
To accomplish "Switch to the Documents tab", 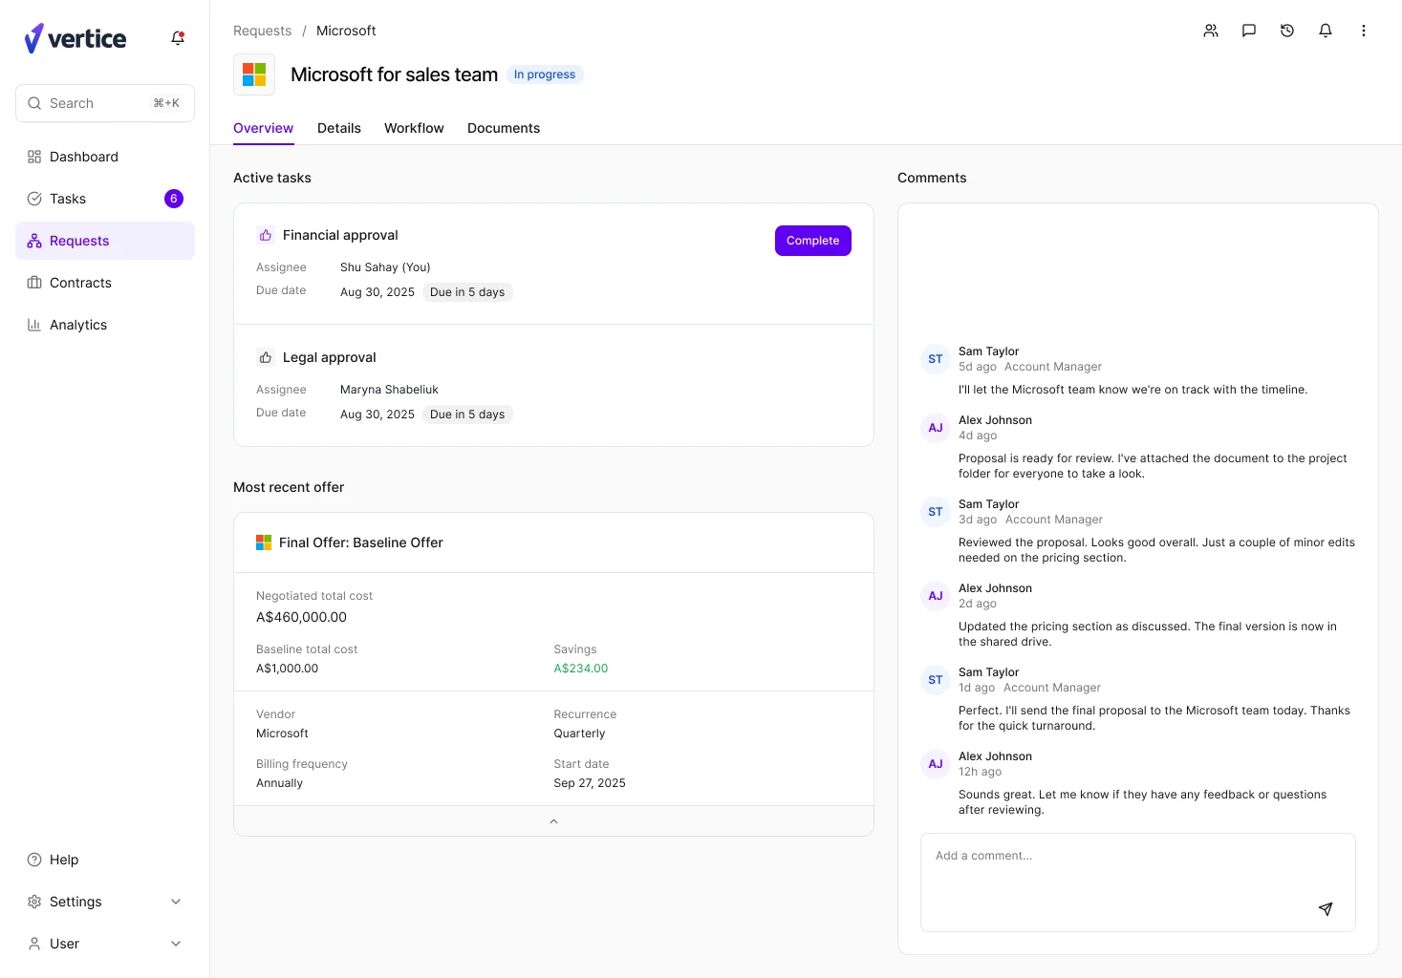I will coord(504,128).
